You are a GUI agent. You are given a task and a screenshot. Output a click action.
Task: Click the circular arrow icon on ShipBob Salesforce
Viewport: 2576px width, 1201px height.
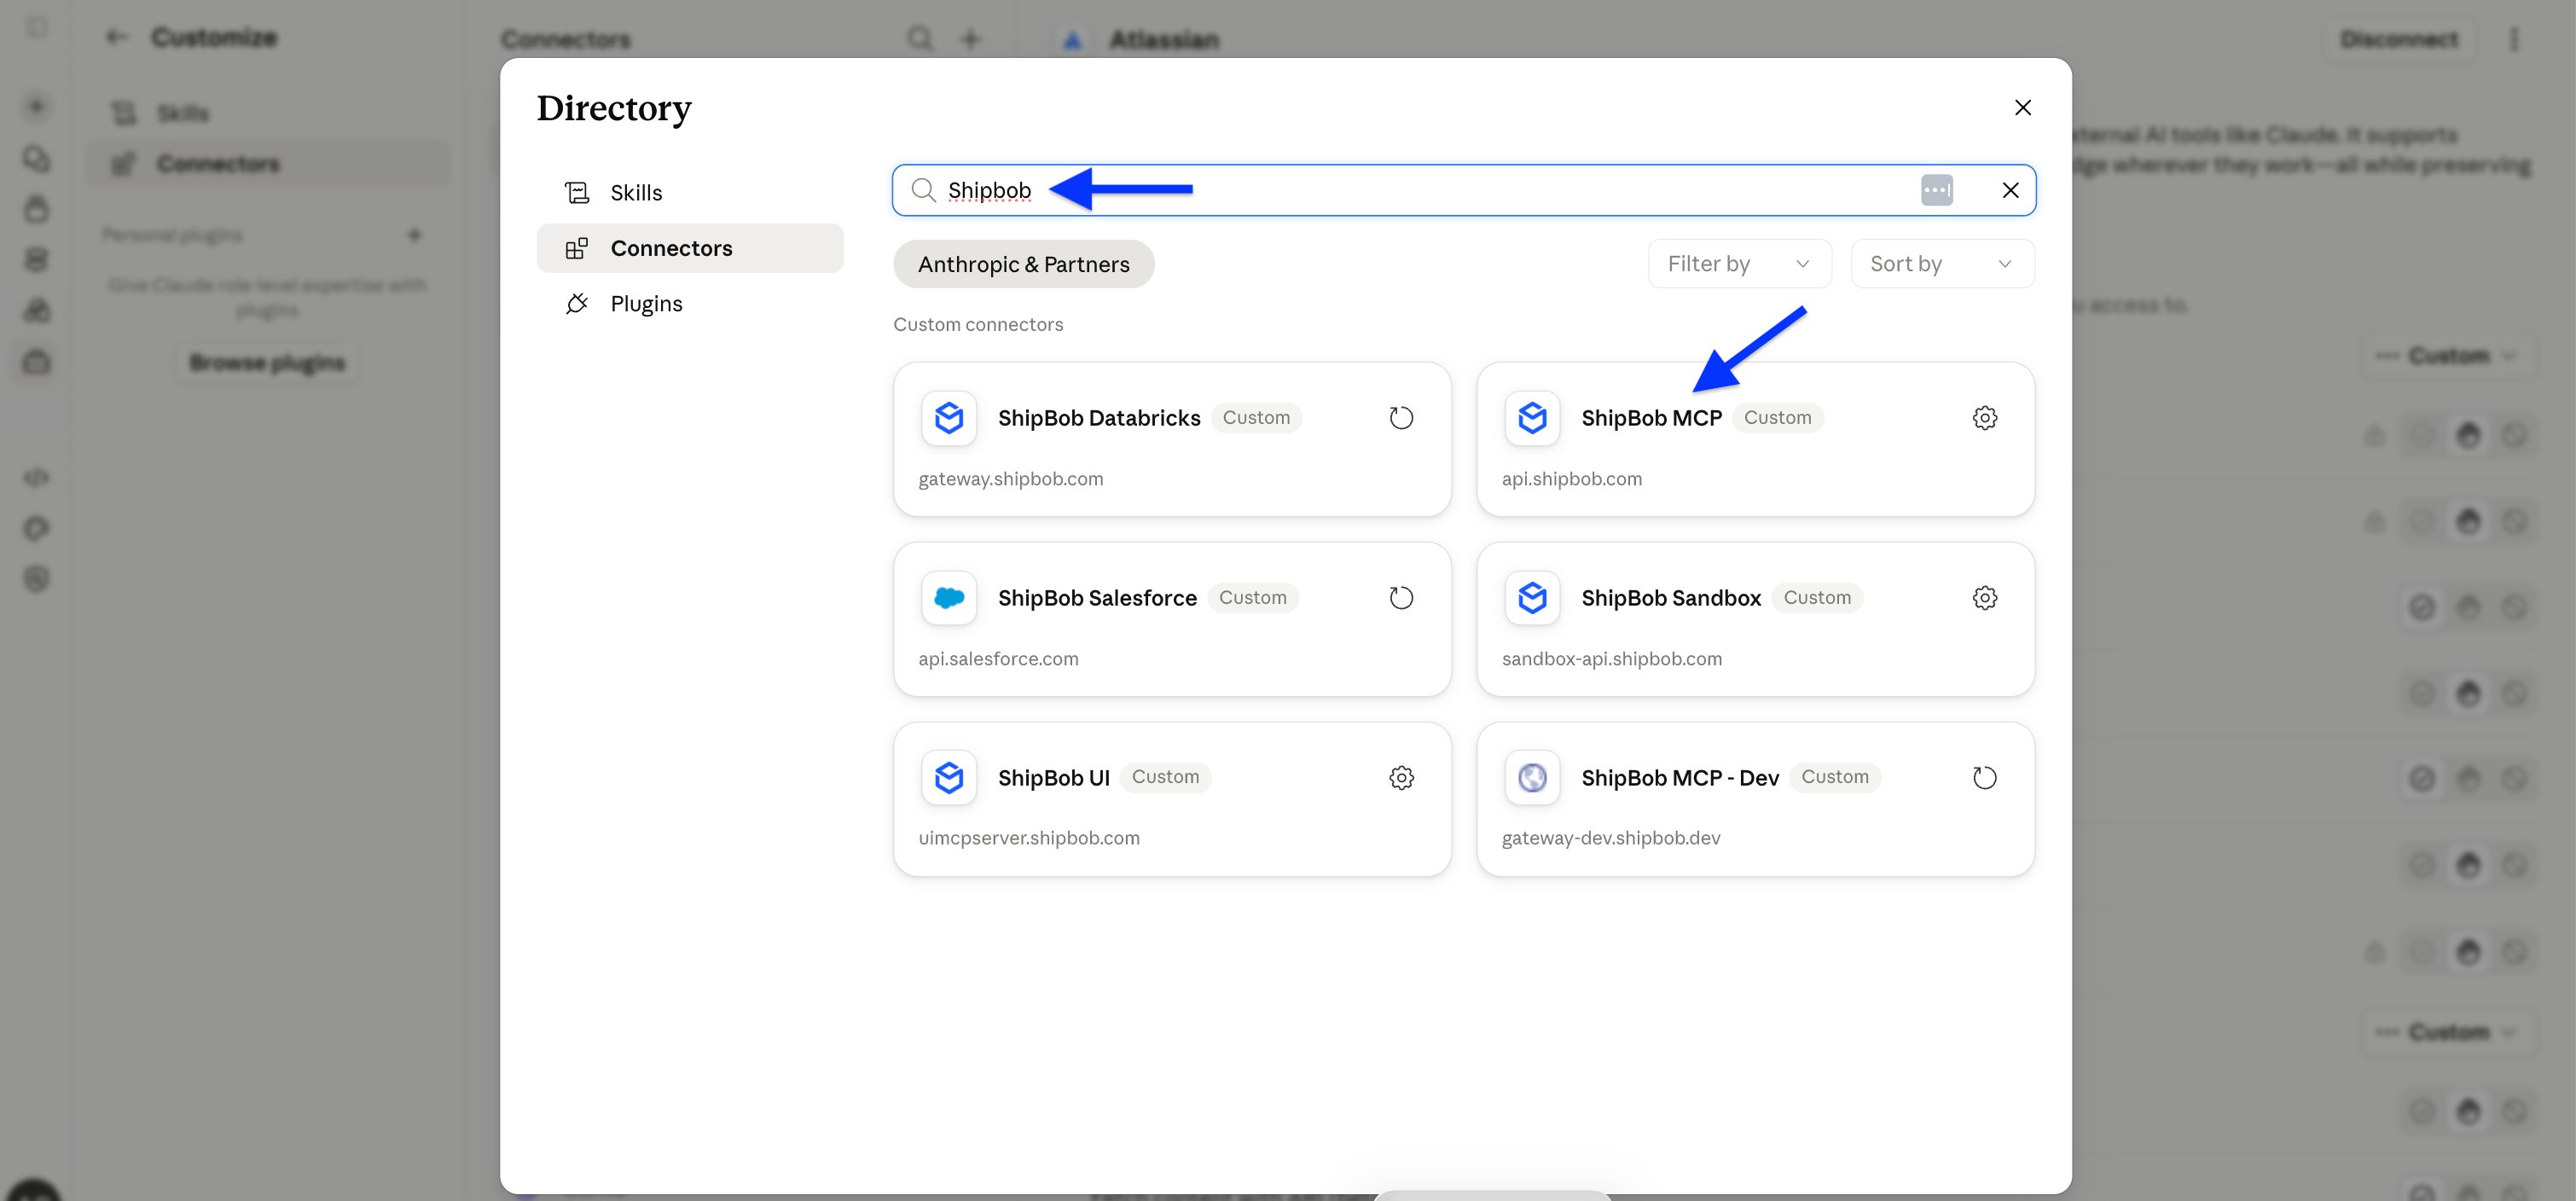(x=1401, y=598)
